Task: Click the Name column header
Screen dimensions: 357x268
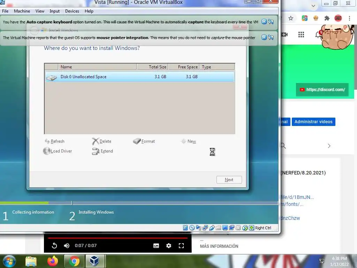Action: click(97, 67)
